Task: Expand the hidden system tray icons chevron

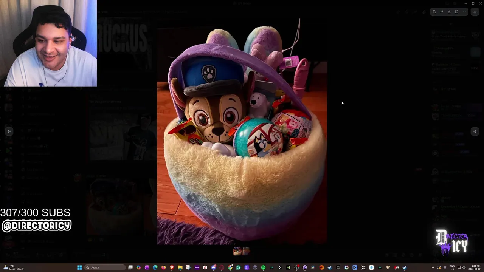Action: [x=433, y=267]
